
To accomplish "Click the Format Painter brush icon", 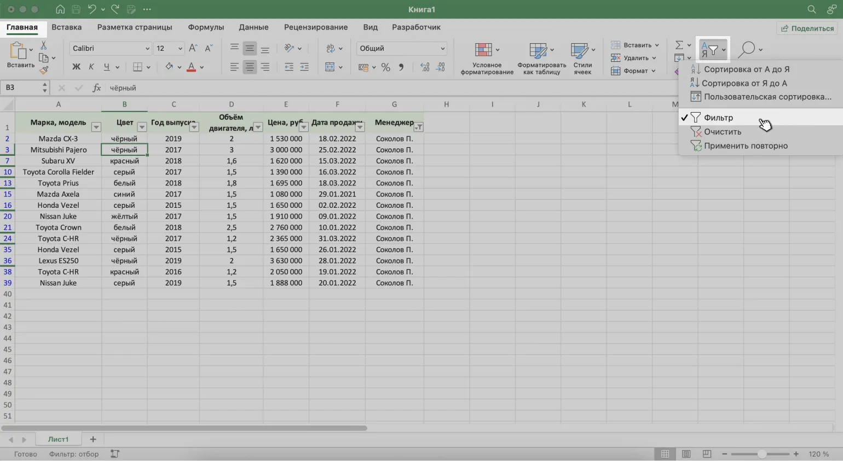I will pyautogui.click(x=44, y=70).
